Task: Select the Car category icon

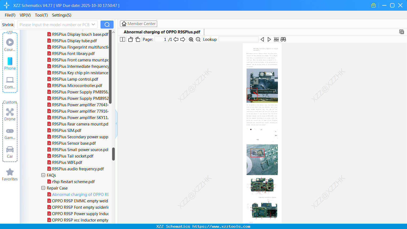Action: [10, 149]
